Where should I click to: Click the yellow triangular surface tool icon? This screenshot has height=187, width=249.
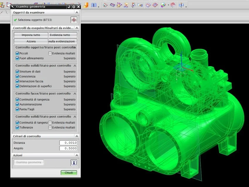click(x=119, y=5)
